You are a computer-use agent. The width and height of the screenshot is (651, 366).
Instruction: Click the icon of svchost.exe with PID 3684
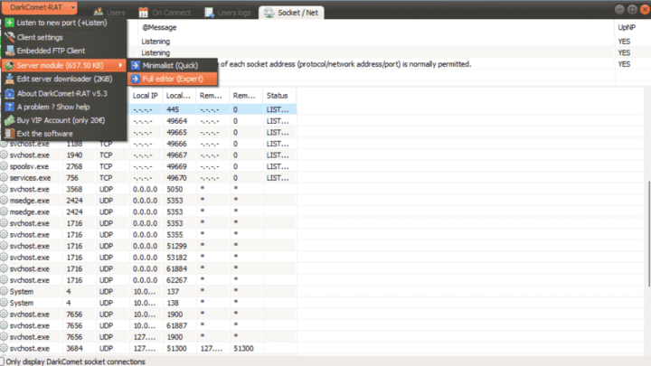(x=5, y=348)
